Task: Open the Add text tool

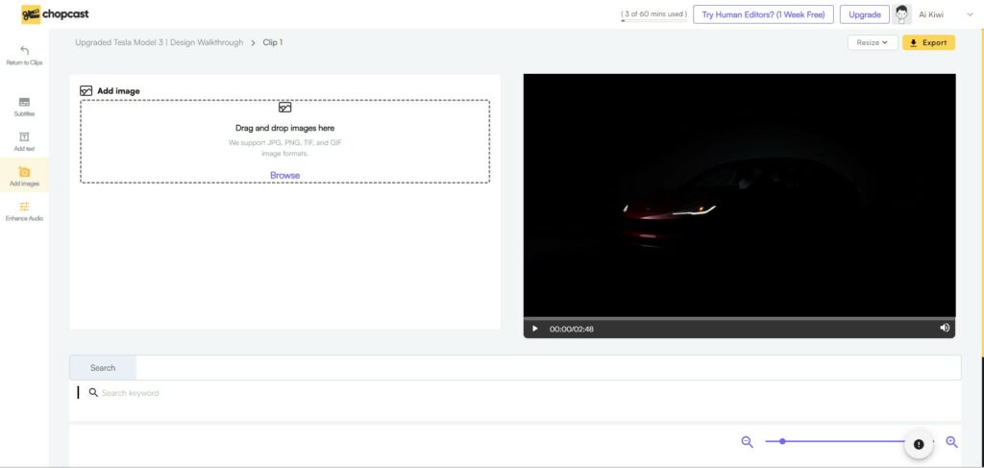Action: (24, 142)
